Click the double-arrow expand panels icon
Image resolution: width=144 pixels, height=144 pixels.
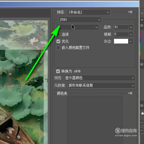coord(142,20)
